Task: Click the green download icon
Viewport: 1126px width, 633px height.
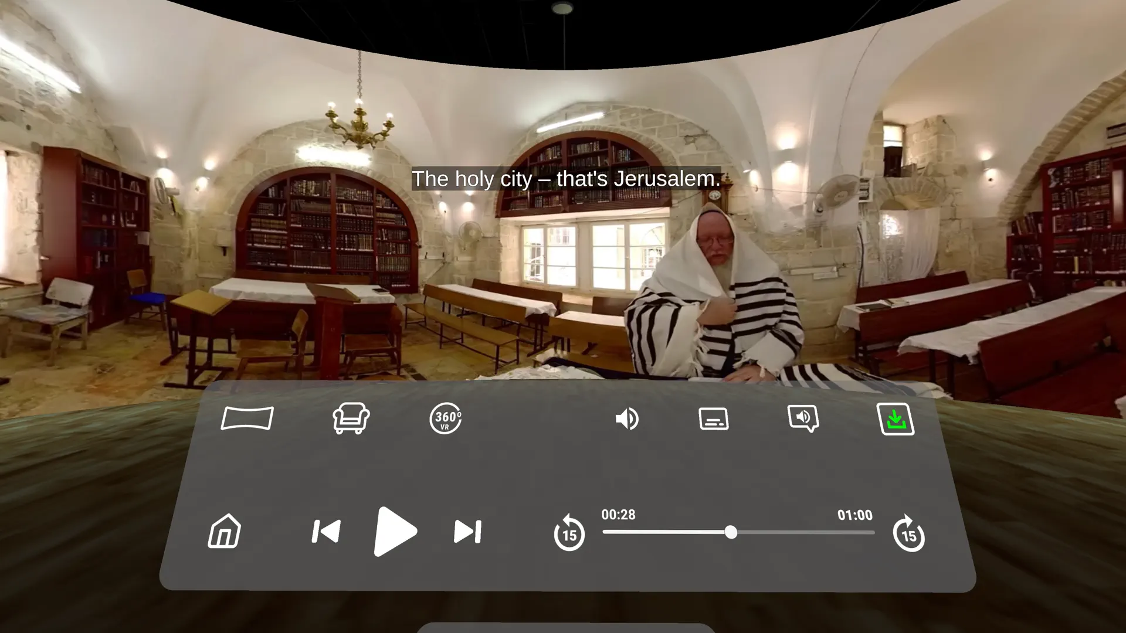Action: pos(895,419)
